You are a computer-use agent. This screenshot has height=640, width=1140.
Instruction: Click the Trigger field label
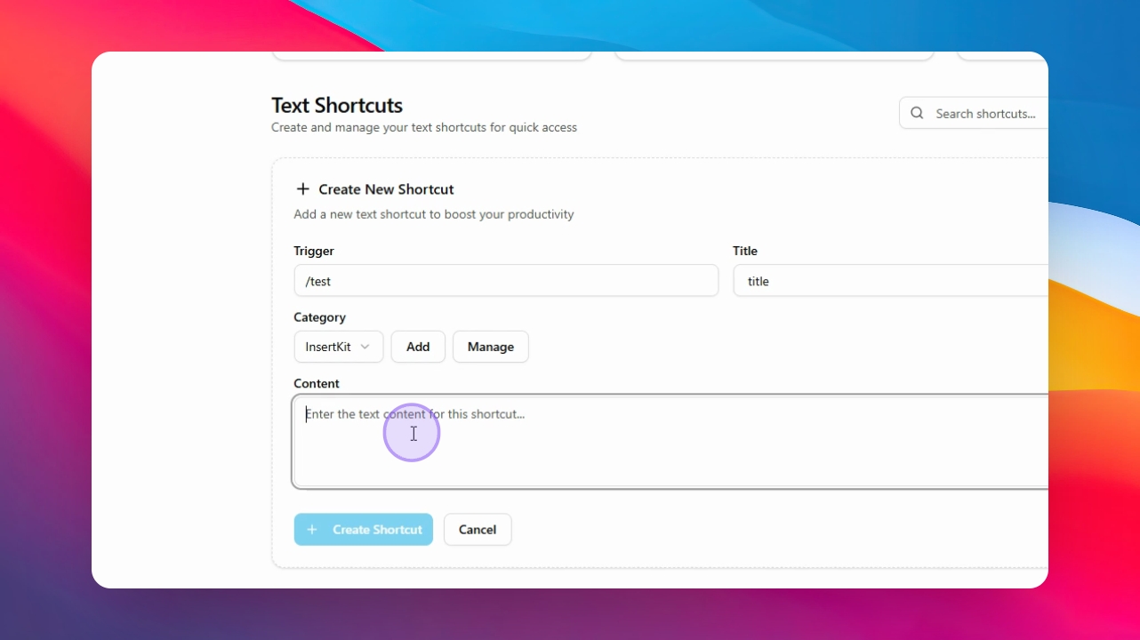tap(314, 252)
